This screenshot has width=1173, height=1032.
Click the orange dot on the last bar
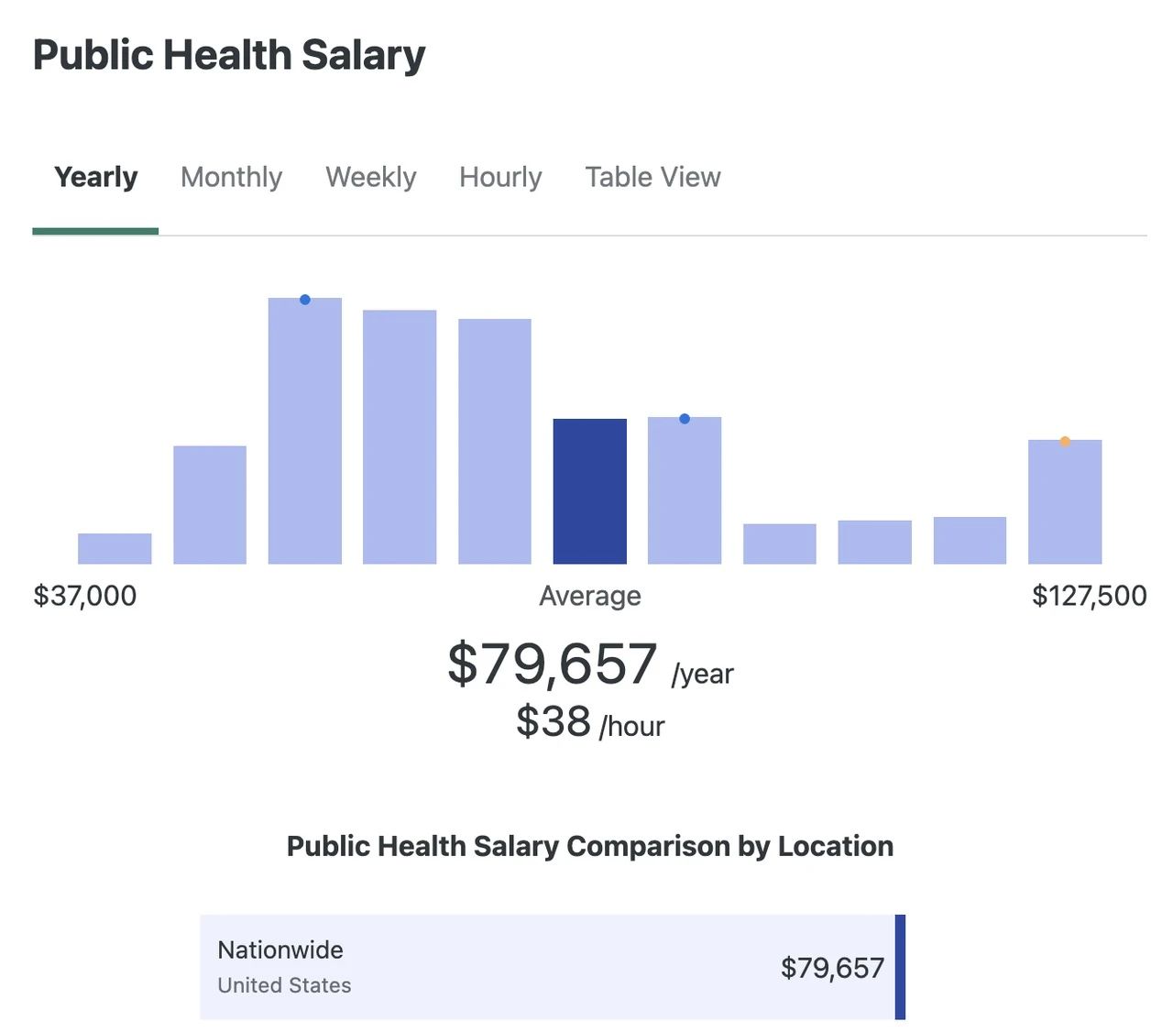click(x=1065, y=442)
